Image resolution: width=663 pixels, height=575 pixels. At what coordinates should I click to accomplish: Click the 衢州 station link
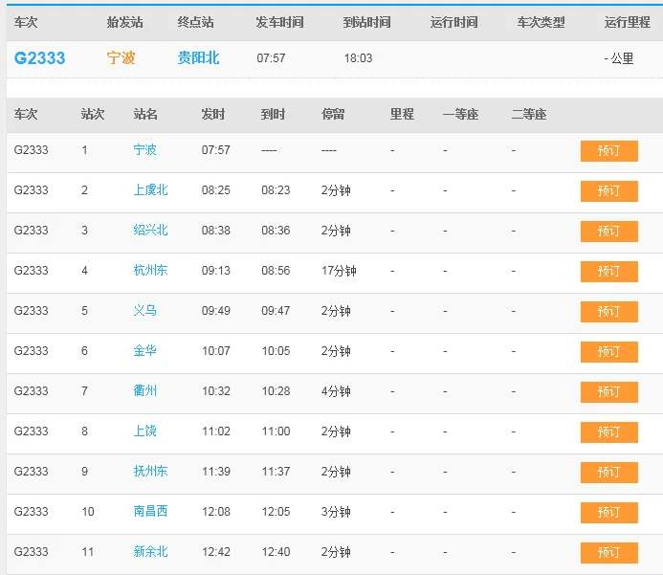point(144,391)
